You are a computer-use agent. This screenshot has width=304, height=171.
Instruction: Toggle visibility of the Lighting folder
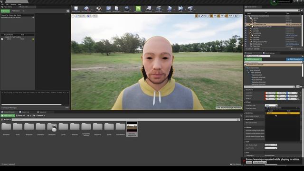[246, 18]
